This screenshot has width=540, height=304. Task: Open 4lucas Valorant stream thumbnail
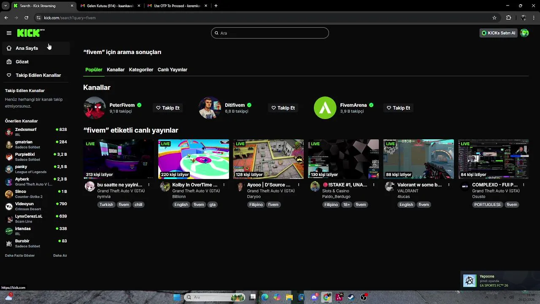click(418, 159)
